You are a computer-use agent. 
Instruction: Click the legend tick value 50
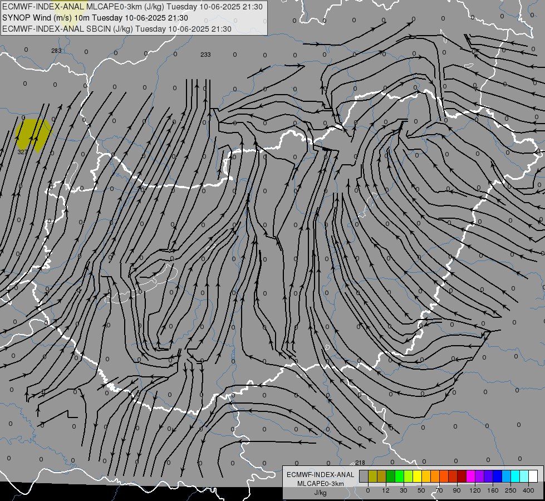click(421, 490)
